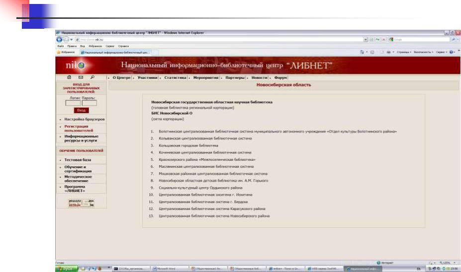
Task: Click the browser Forward arrow button
Action: pyautogui.click(x=66, y=39)
